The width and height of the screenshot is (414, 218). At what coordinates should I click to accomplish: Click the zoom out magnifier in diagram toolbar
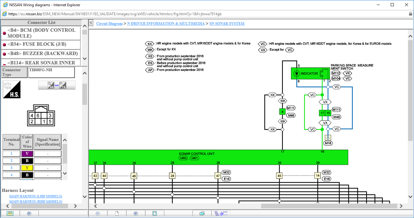point(98,213)
